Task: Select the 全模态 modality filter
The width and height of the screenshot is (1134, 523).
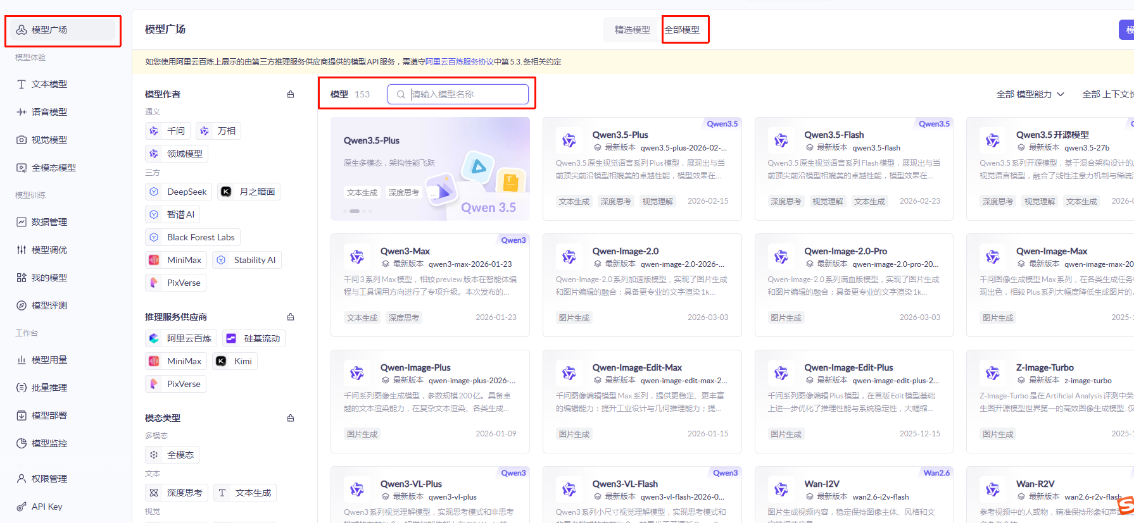Action: [172, 455]
